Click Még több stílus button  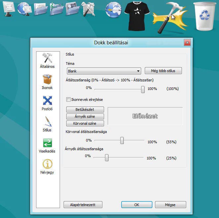coord(163,71)
